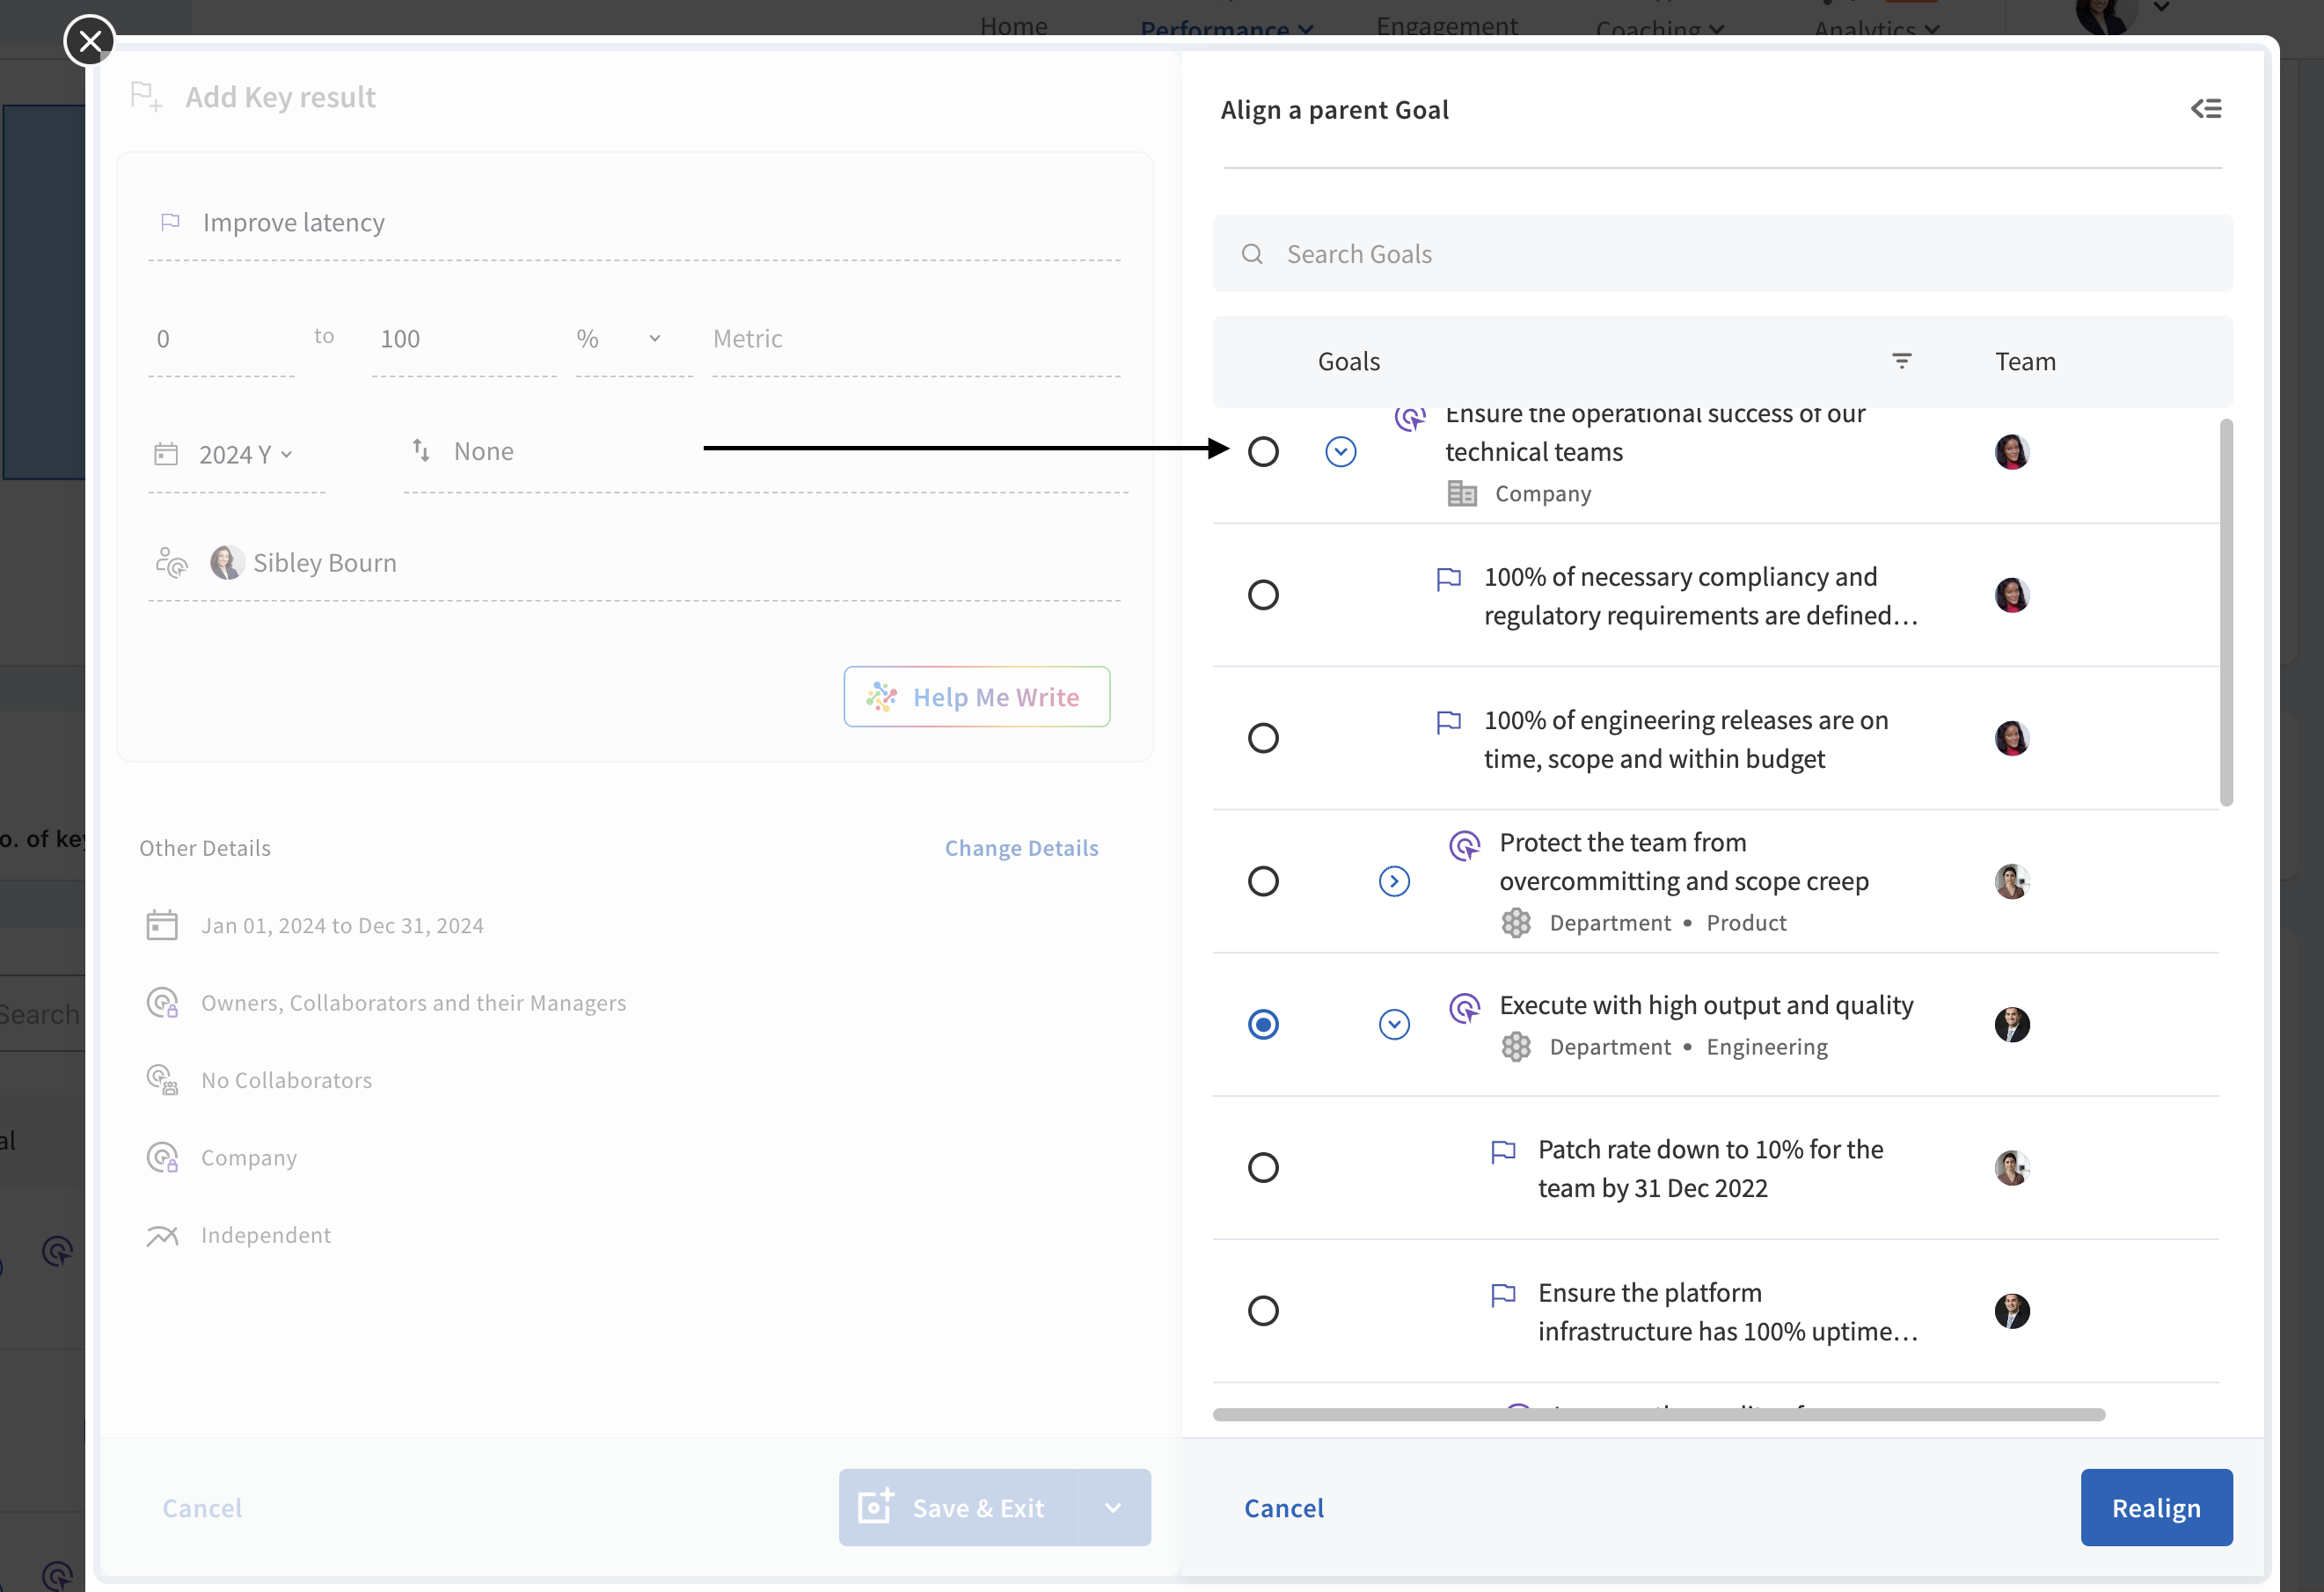
Task: Click the Realign button
Action: coord(2156,1507)
